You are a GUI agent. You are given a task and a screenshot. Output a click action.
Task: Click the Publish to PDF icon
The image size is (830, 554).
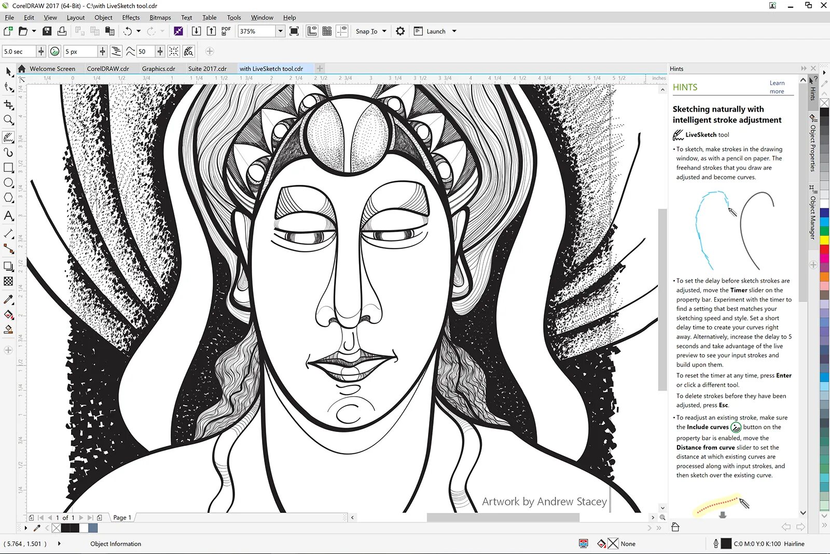226,31
